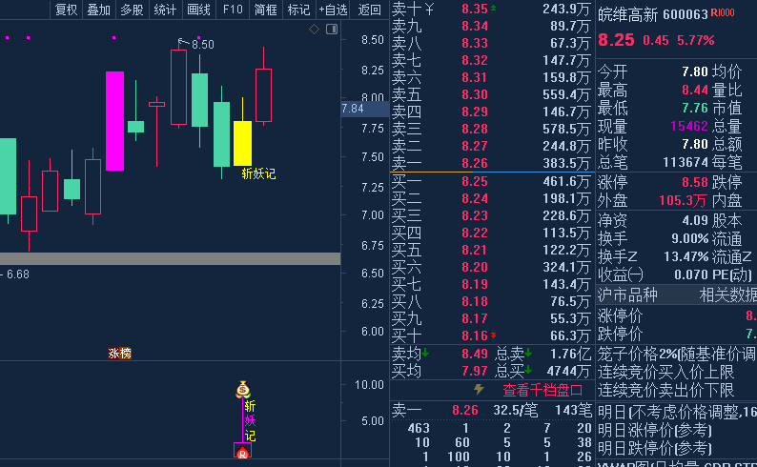Click 明日涨停价(参考) row
Image resolution: width=757 pixels, height=467 pixels.
pos(654,430)
